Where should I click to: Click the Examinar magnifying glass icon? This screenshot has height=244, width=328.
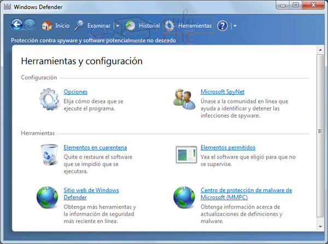[x=79, y=25]
